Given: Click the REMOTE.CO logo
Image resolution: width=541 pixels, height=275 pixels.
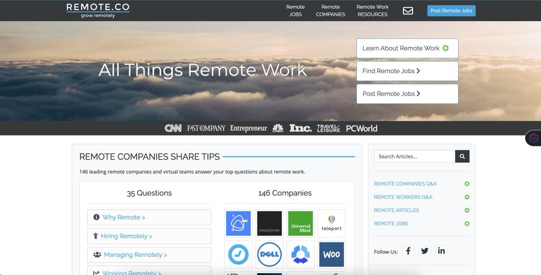Looking at the screenshot, I should (x=98, y=10).
